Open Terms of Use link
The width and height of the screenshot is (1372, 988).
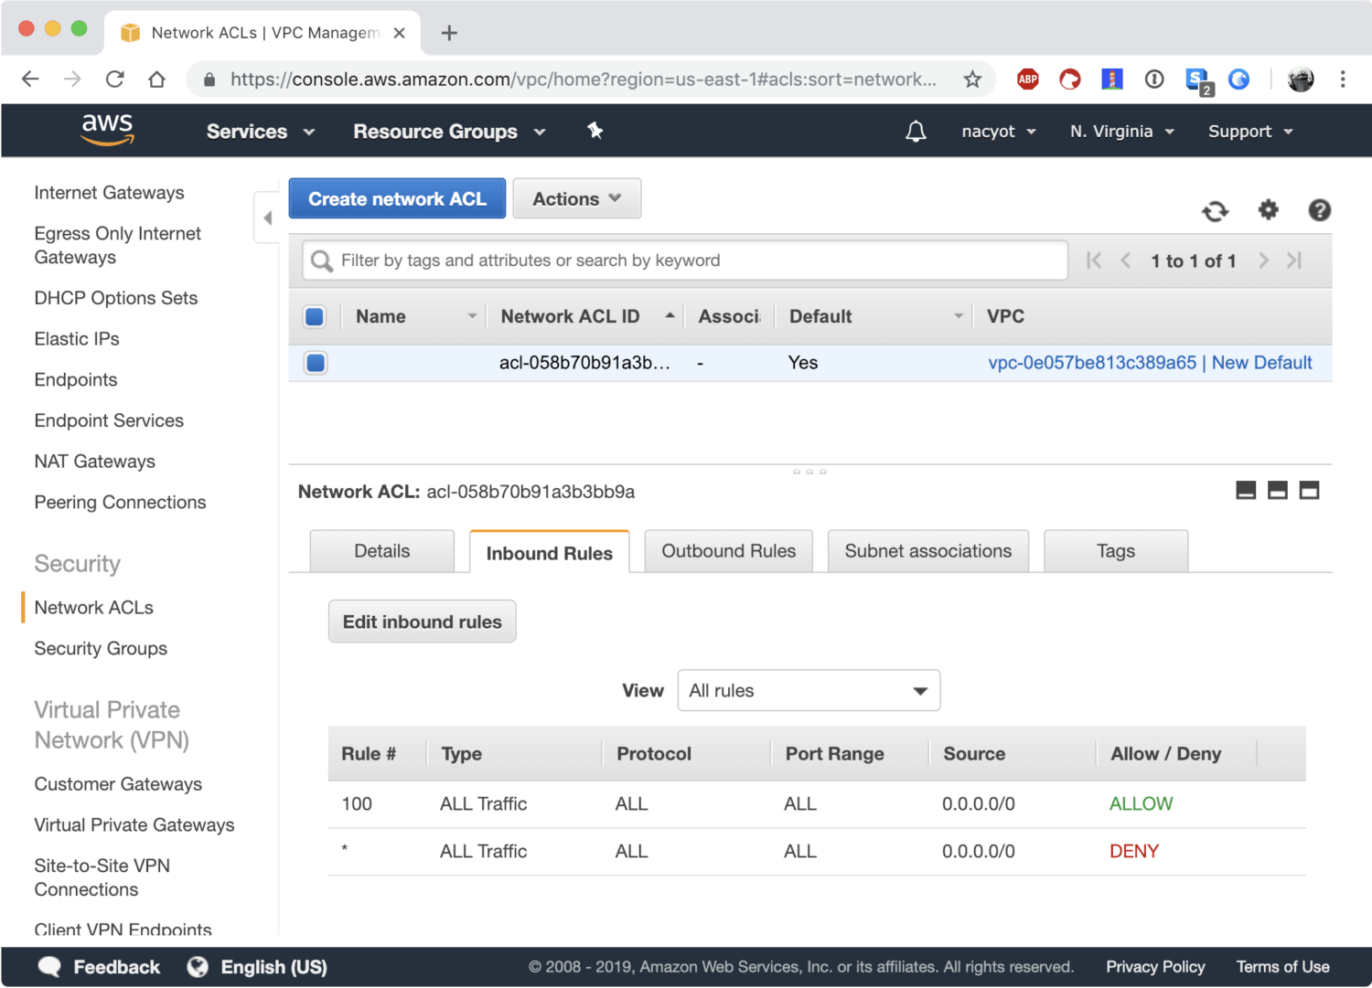click(x=1283, y=967)
